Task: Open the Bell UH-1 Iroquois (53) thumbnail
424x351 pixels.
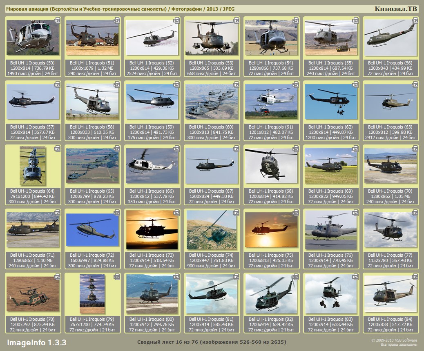Action: [x=212, y=38]
